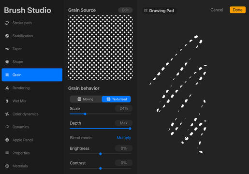249x174 pixels.
Task: Open the Materials section
Action: pyautogui.click(x=32, y=166)
